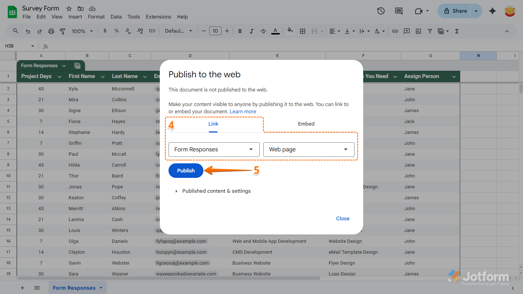523x294 pixels.
Task: Click the Name box showing H38
Action: pyautogui.click(x=16, y=46)
